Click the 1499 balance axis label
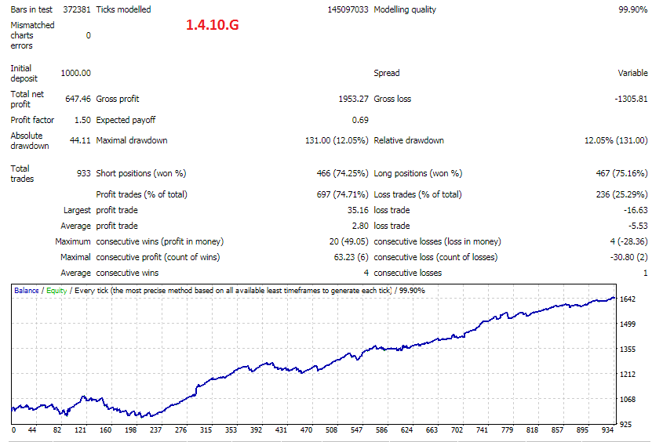Screen dimensions: 652x442 (628, 324)
